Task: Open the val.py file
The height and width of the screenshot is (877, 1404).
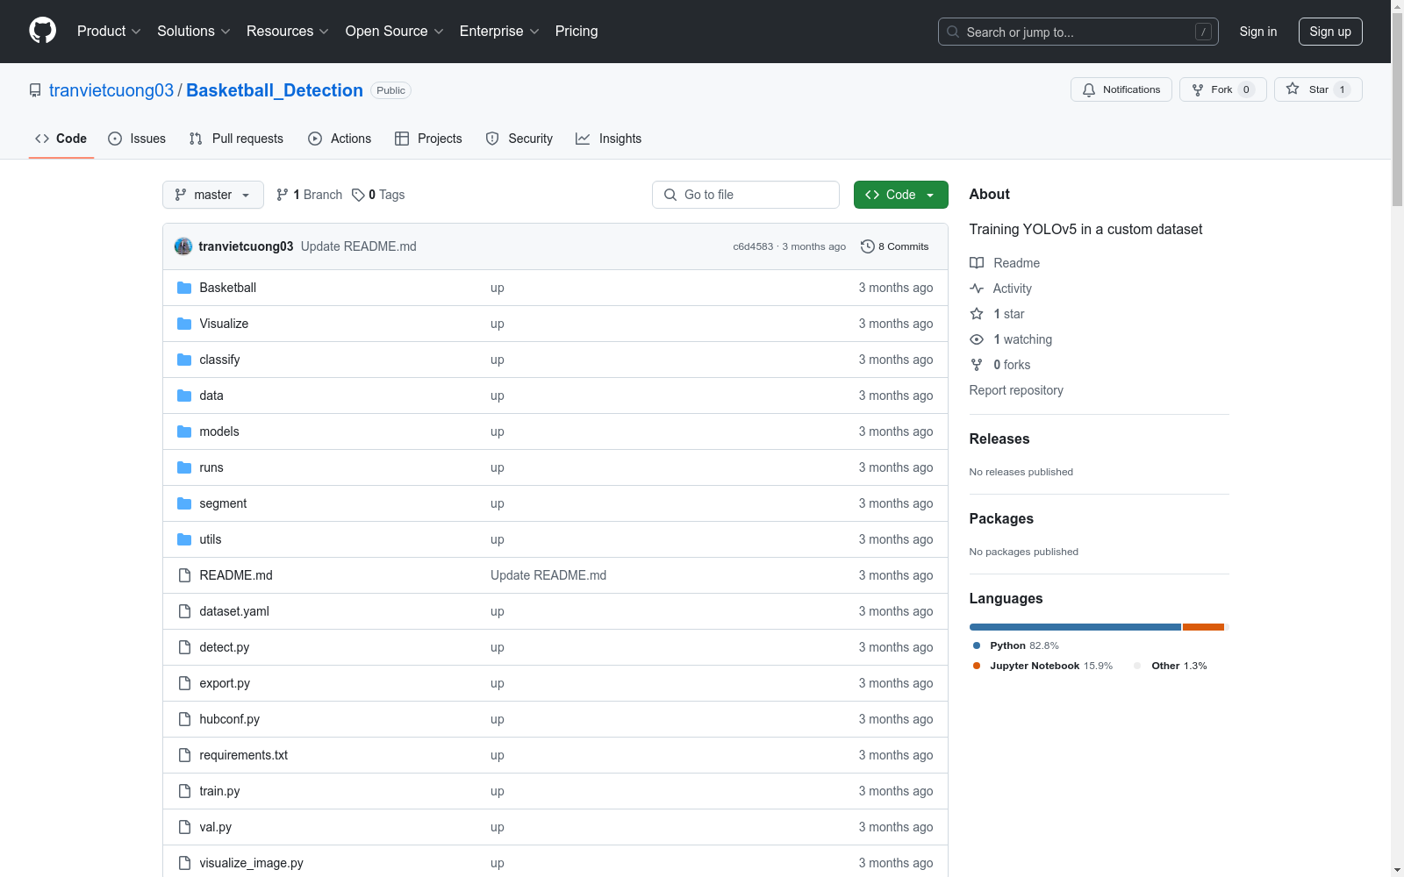Action: tap(216, 827)
